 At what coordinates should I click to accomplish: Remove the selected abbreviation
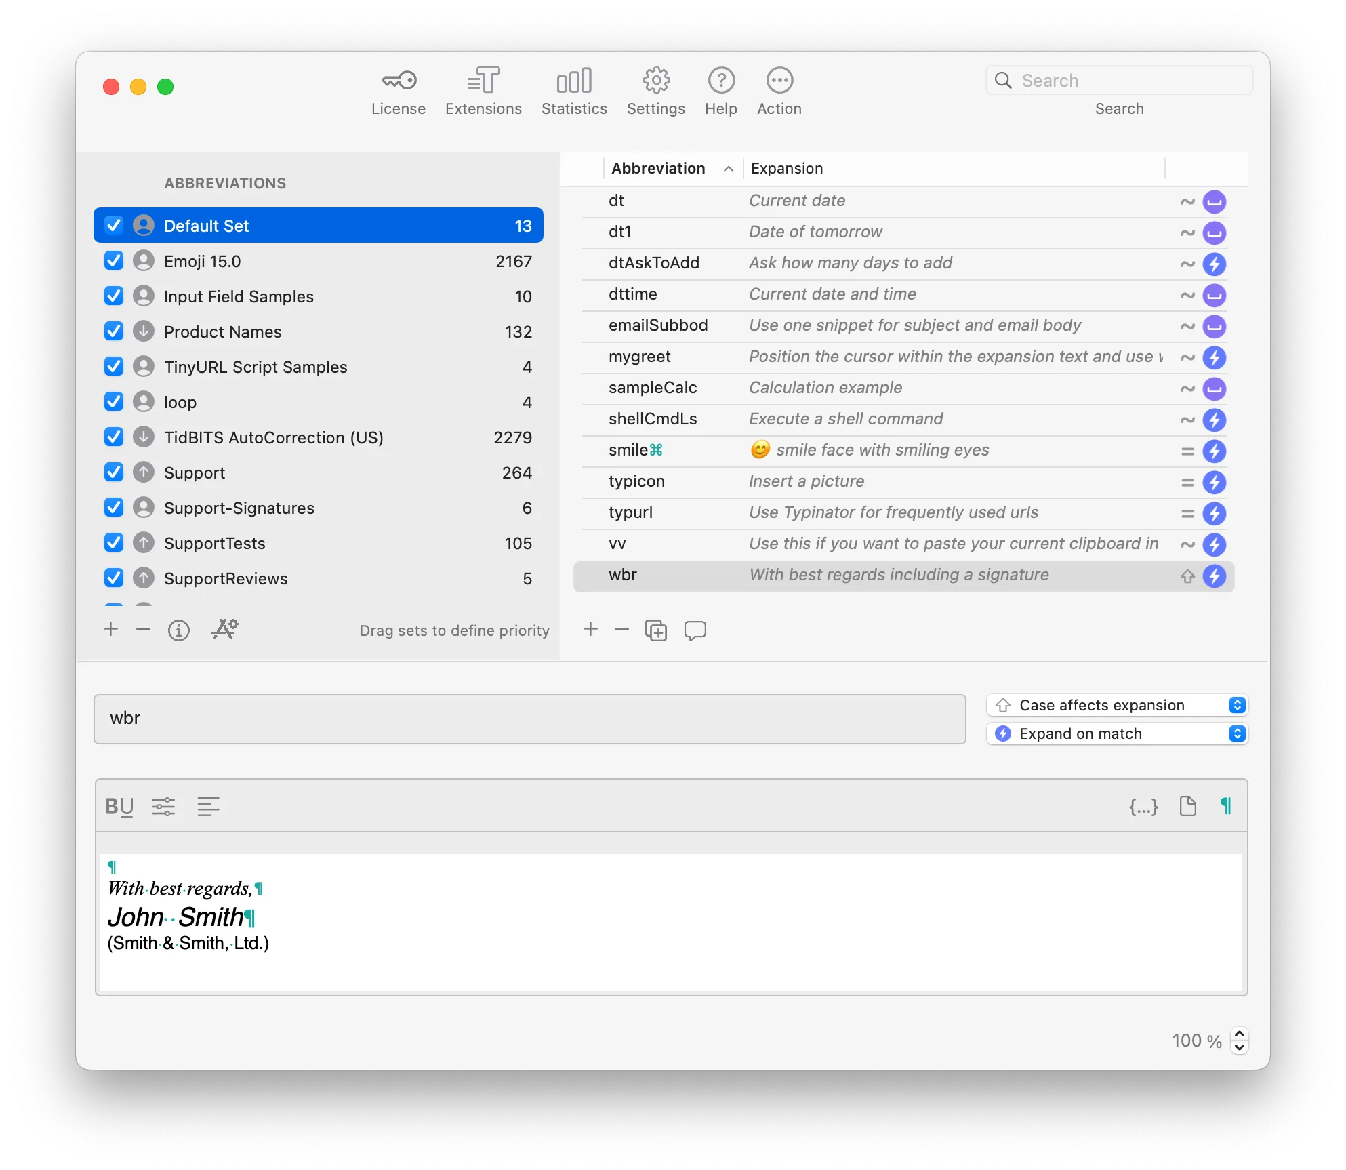pyautogui.click(x=621, y=630)
